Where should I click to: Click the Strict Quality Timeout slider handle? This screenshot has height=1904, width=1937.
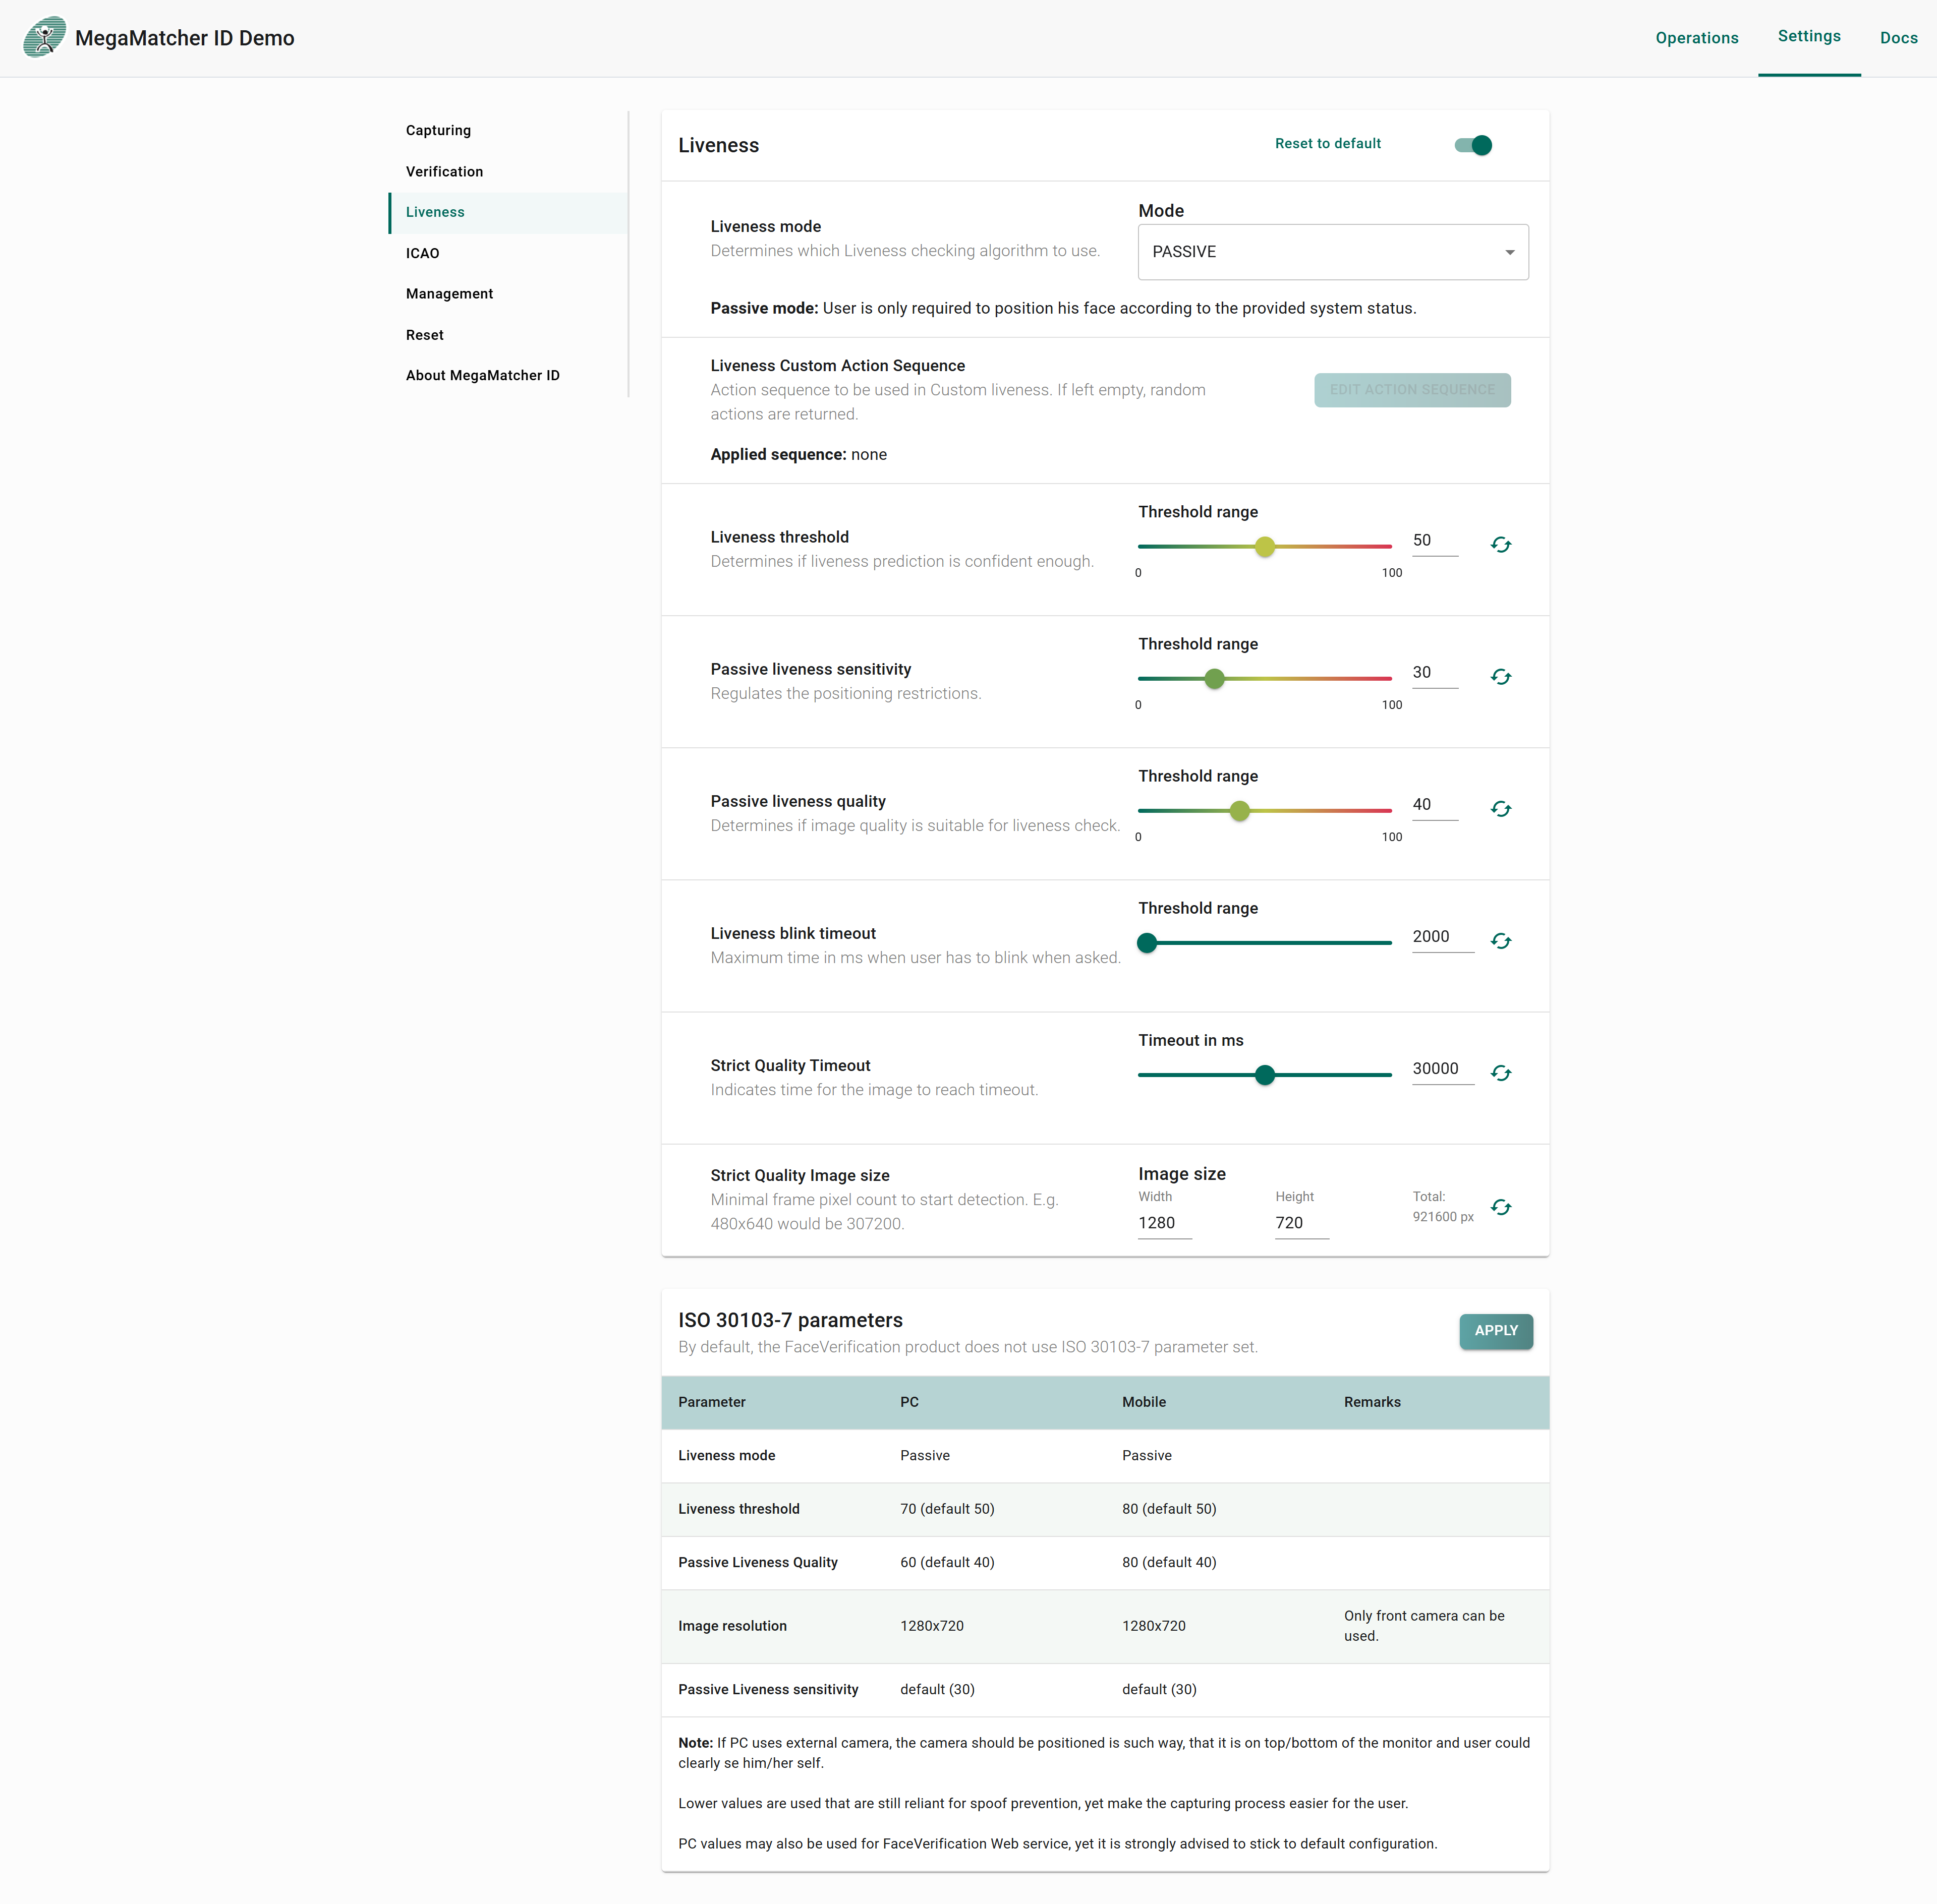tap(1265, 1075)
